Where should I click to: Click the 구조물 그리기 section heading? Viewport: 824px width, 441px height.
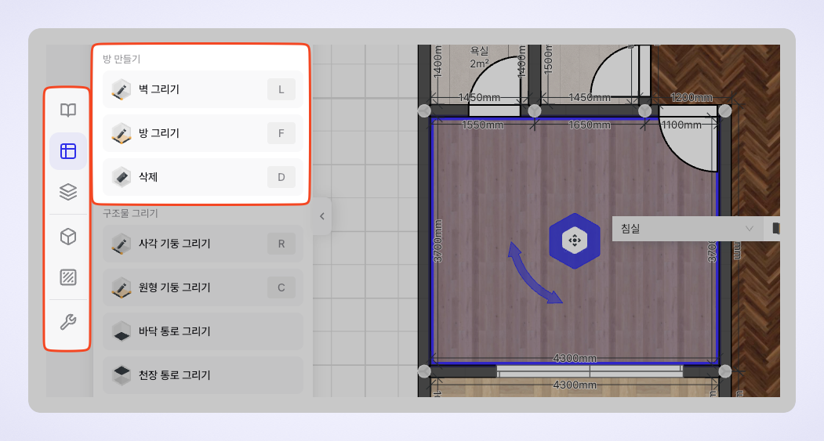(130, 213)
